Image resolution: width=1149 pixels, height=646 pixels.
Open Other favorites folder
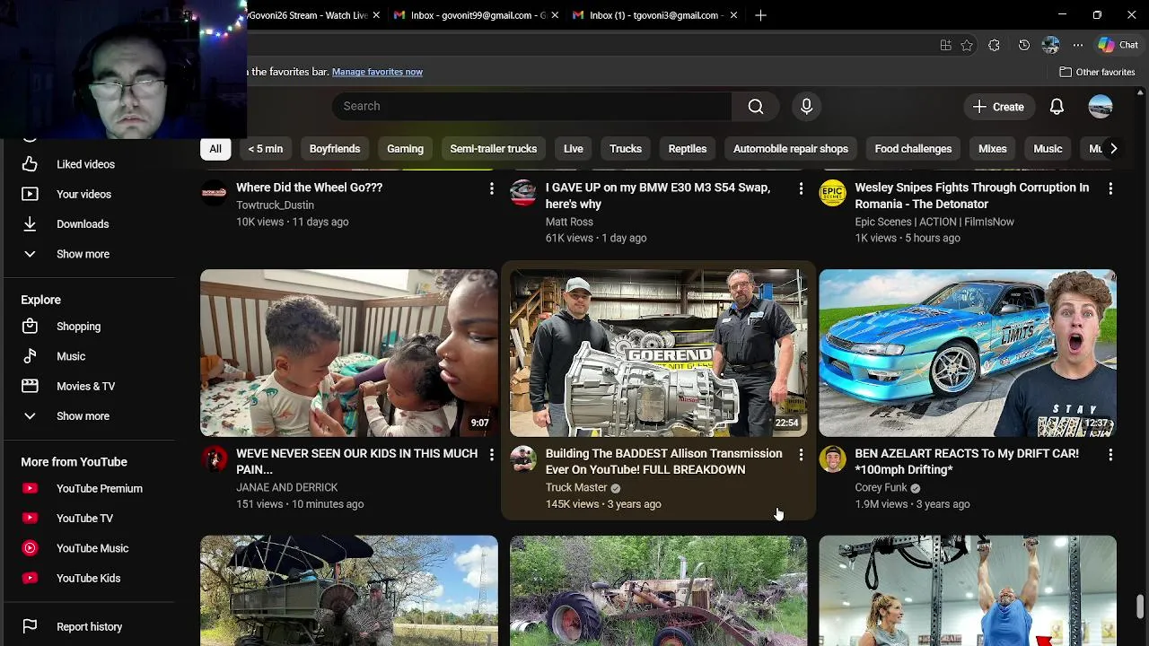point(1097,72)
